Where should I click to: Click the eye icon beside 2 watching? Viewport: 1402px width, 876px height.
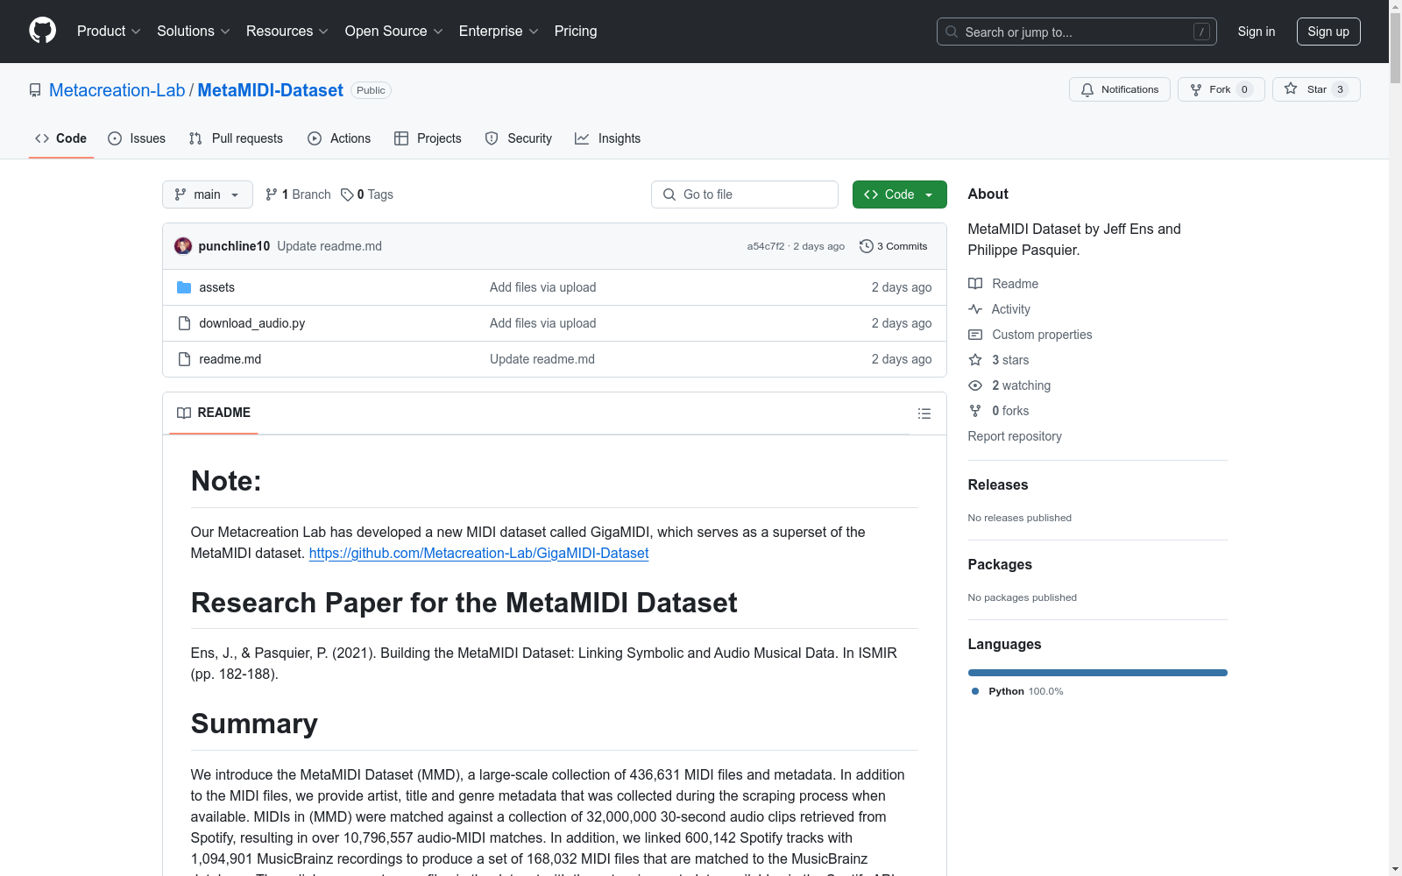click(x=975, y=385)
